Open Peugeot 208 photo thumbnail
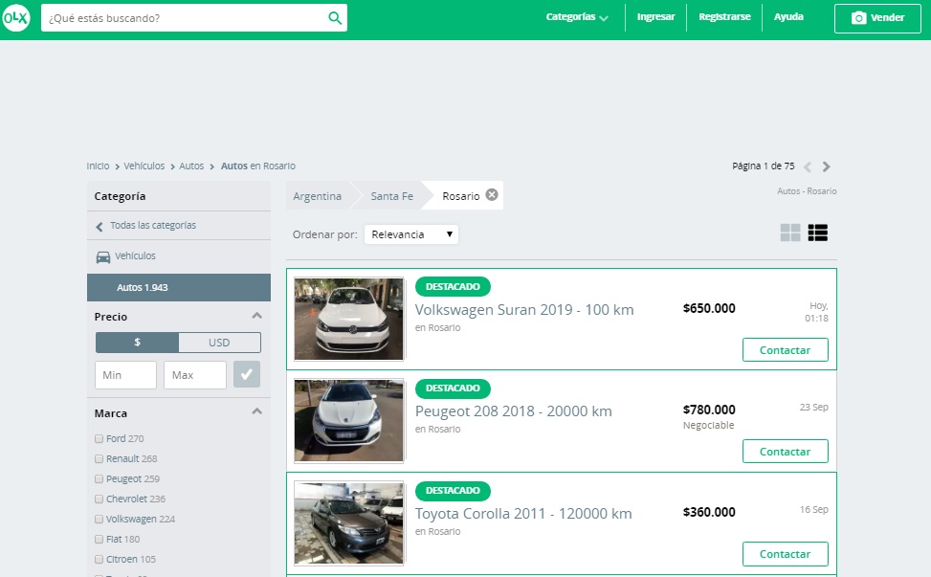Image resolution: width=931 pixels, height=577 pixels. (x=348, y=421)
